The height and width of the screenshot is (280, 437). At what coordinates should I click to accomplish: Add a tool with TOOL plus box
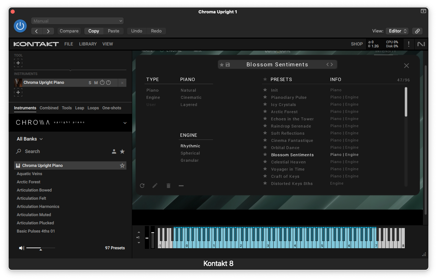coord(18,63)
